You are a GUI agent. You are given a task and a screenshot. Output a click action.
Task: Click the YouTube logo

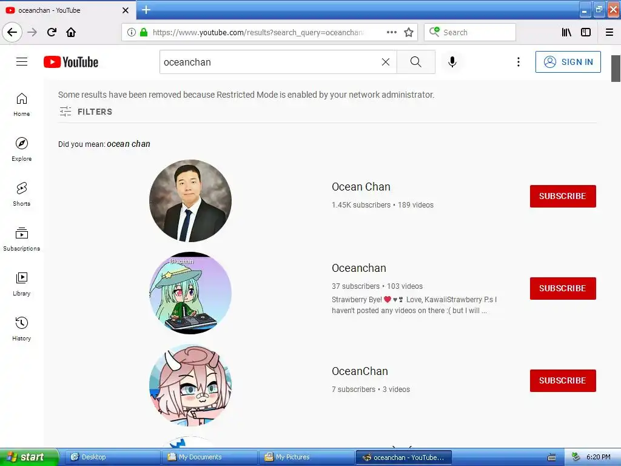coord(71,62)
